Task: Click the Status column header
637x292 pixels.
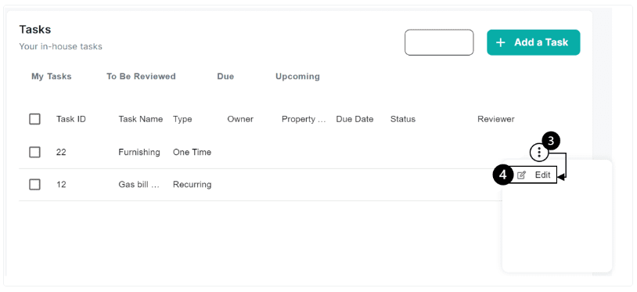Action: (x=403, y=119)
